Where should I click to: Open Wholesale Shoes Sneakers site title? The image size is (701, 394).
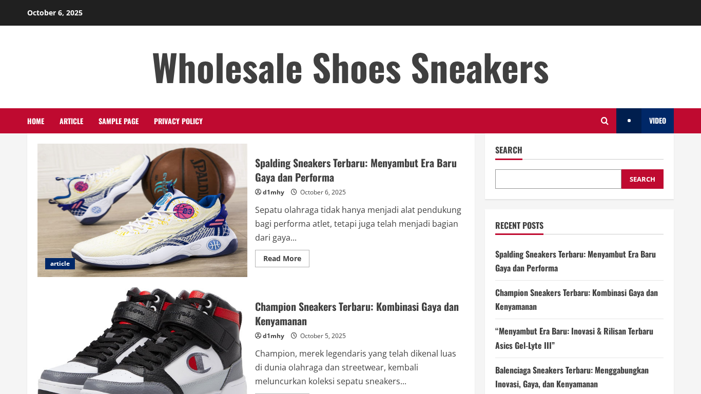[x=350, y=67]
